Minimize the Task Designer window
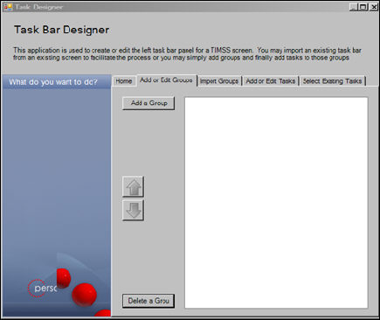 [x=353, y=7]
